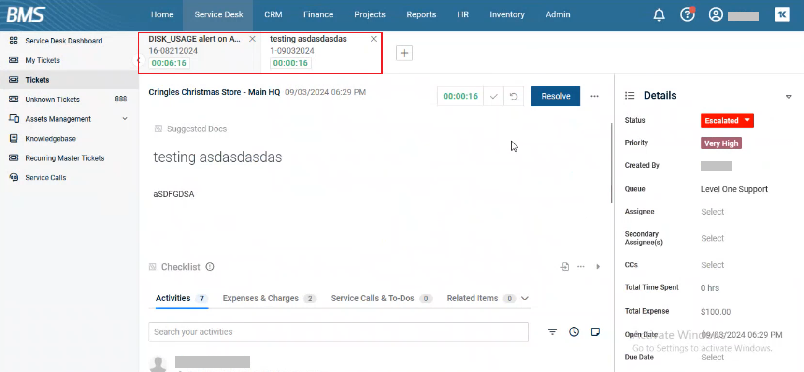Open the user profile icon
Viewport: 804px width, 372px height.
[716, 15]
